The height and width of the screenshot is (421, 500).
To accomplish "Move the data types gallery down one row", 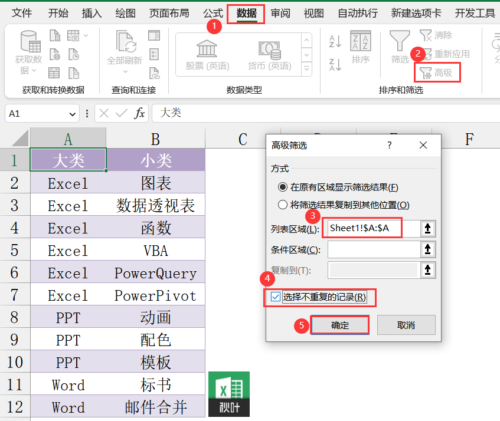I will (306, 55).
